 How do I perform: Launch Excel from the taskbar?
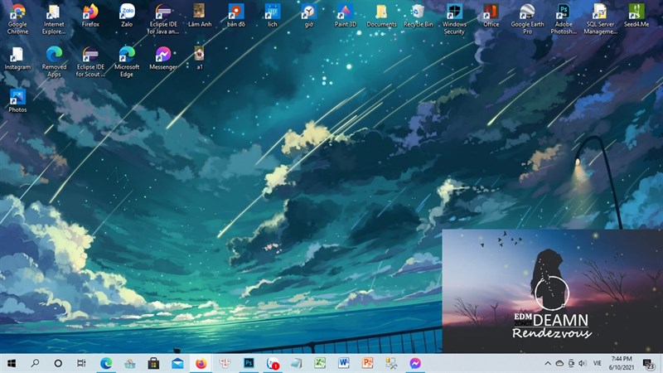point(320,363)
